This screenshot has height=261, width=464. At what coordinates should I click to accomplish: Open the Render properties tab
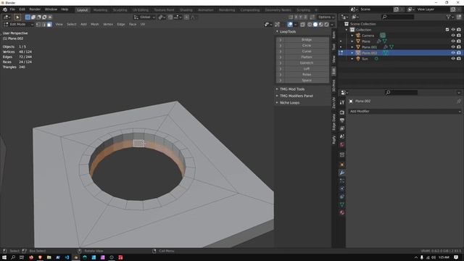pyautogui.click(x=342, y=112)
